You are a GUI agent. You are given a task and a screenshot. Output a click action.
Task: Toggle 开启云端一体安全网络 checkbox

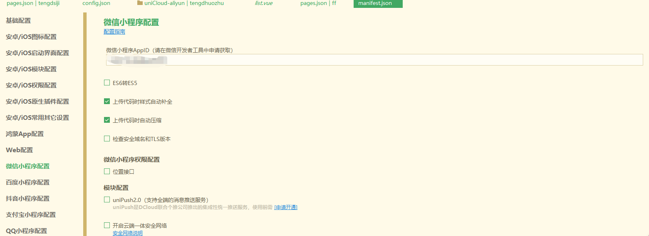(107, 226)
